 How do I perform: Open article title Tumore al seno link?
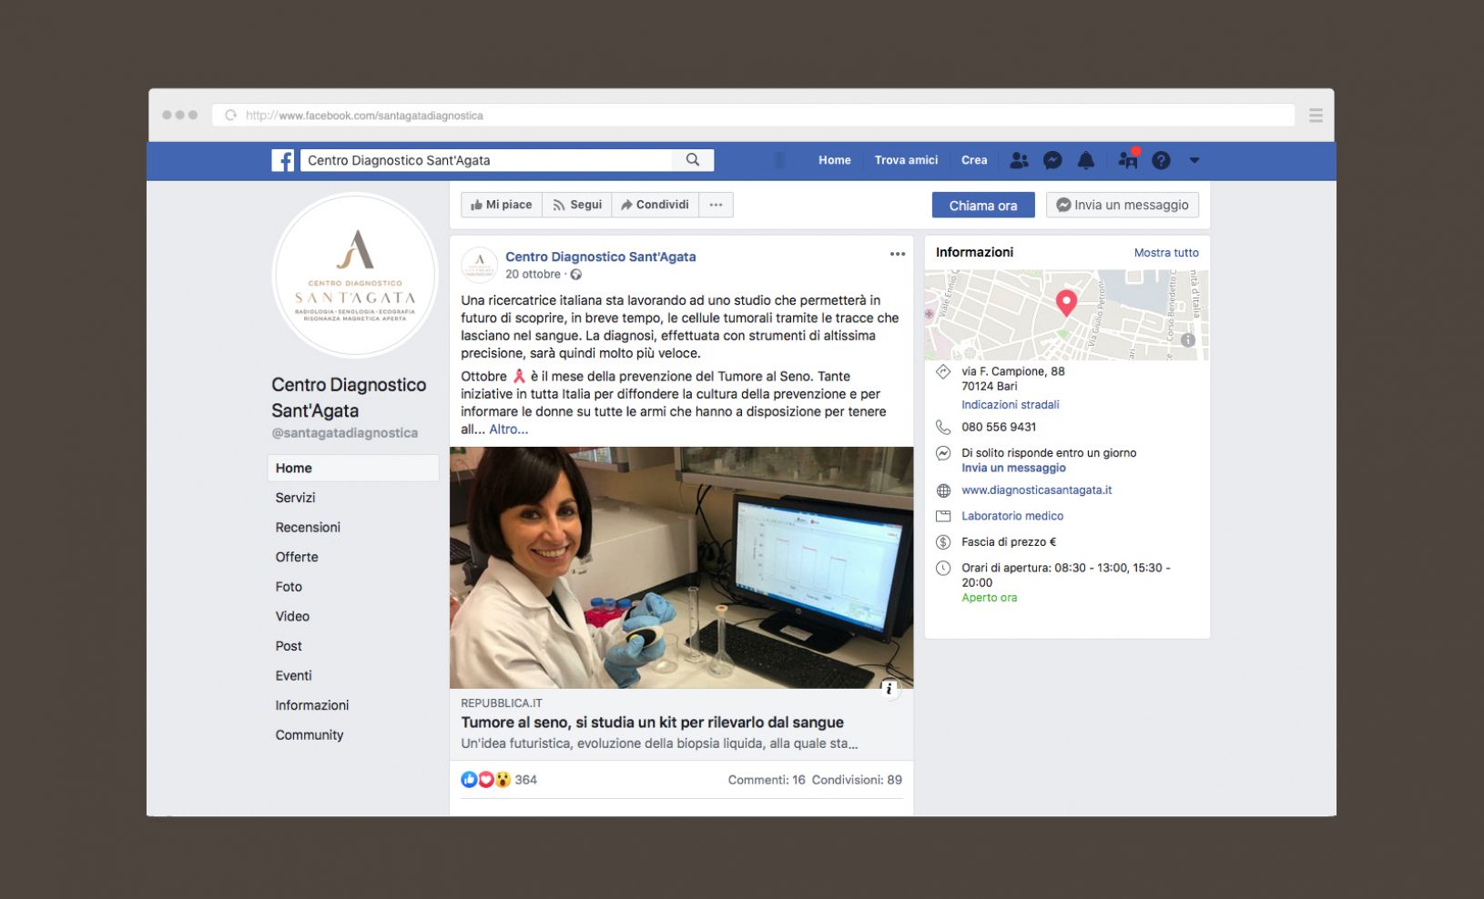tap(652, 722)
